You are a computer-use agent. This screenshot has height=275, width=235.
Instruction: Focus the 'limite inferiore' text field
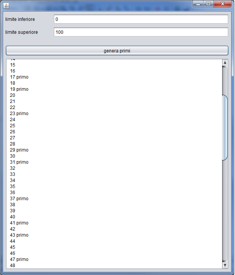140,19
